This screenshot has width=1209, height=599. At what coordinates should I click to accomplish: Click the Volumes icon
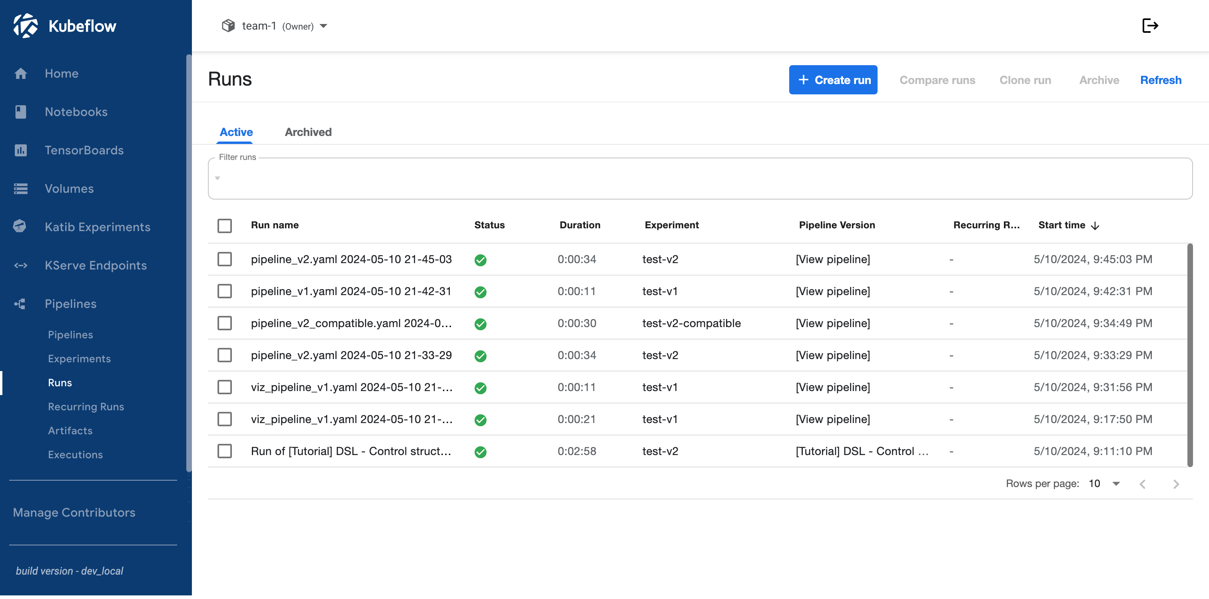click(x=21, y=188)
